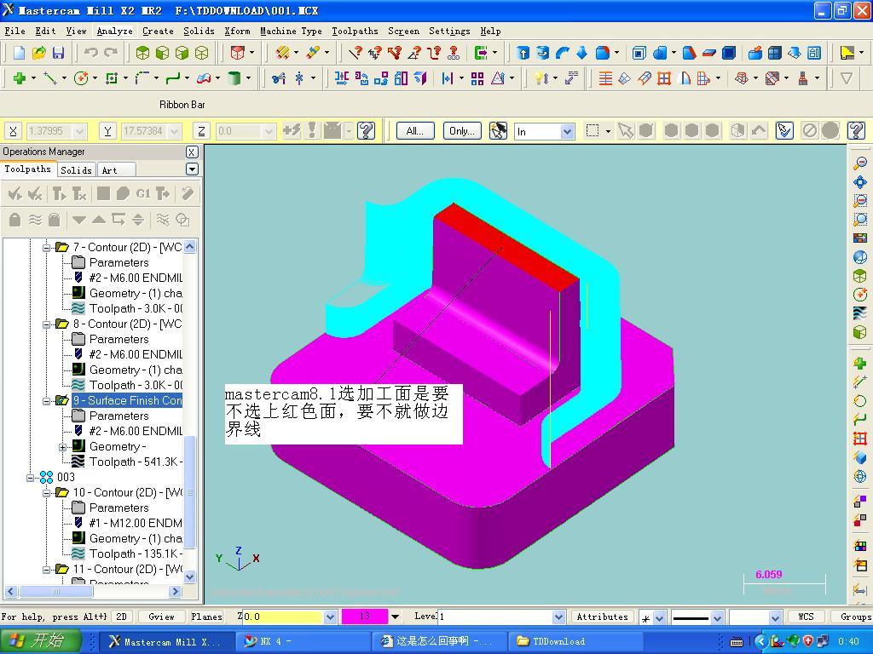The image size is (873, 654).
Task: Click the Operations Manager horizontal scrollbar thumb
Action: (x=55, y=592)
